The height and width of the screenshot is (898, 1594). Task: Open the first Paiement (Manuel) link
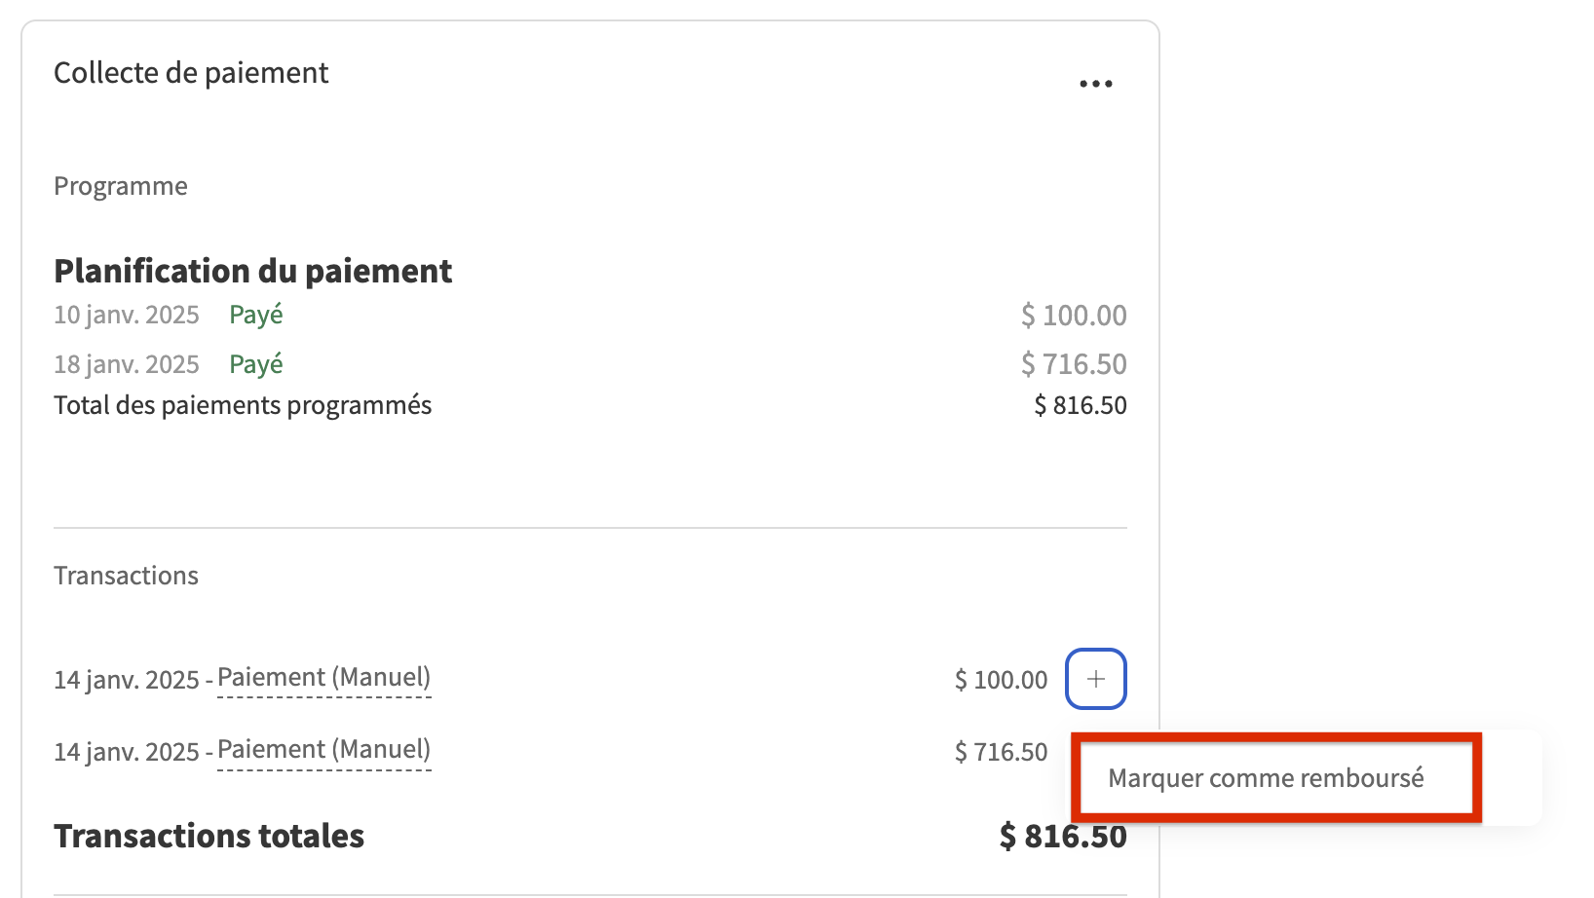click(323, 677)
